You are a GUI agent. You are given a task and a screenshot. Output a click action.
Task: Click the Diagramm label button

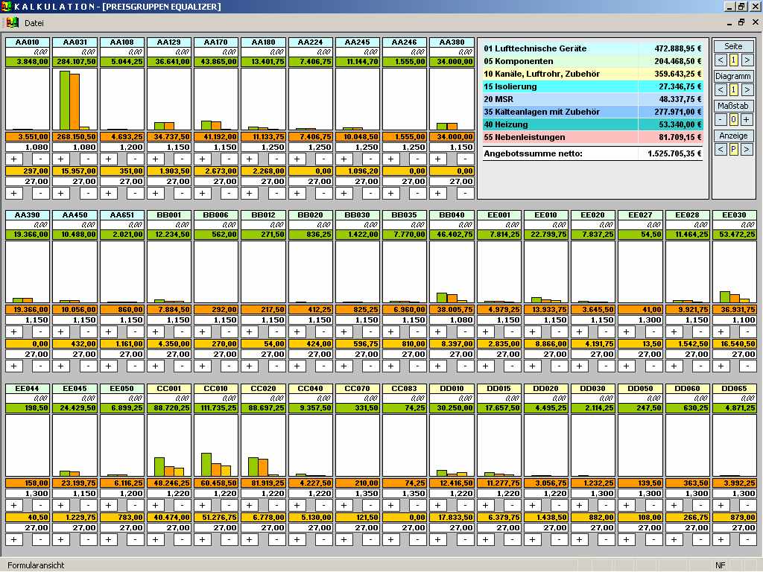733,76
